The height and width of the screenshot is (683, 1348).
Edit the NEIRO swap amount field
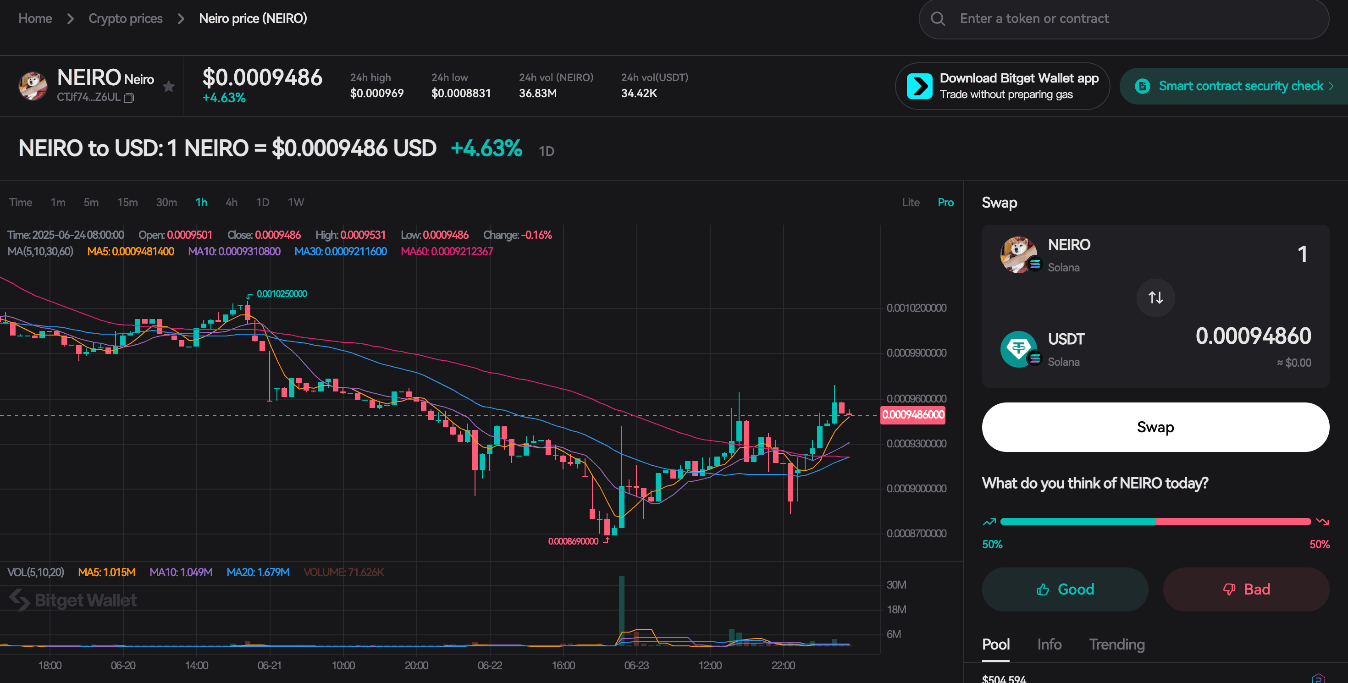pyautogui.click(x=1302, y=255)
